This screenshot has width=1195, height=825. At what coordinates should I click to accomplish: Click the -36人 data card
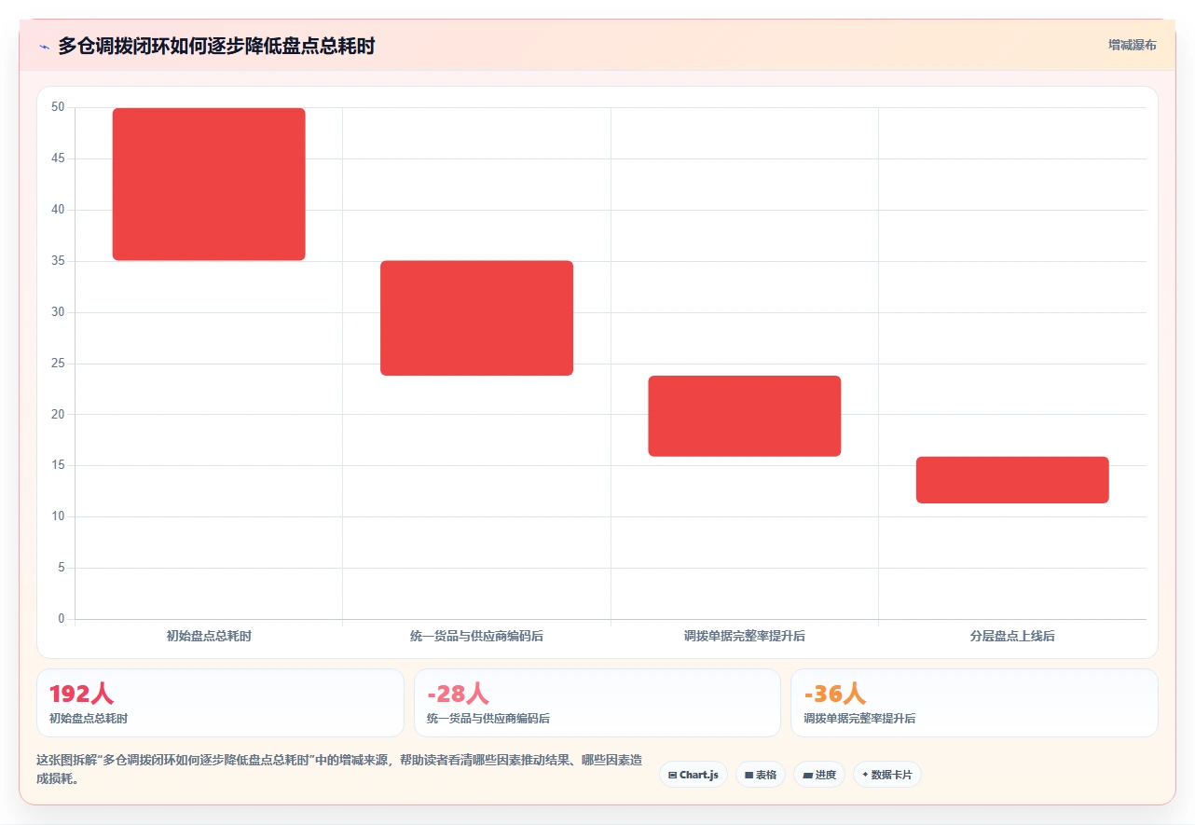(x=974, y=703)
